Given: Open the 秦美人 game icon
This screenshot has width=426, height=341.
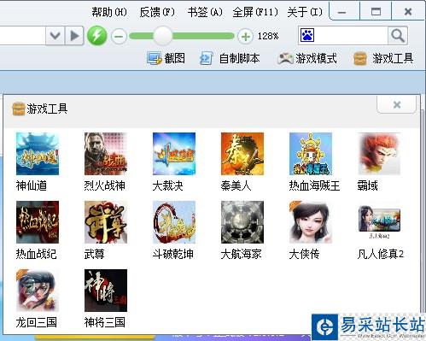Looking at the screenshot, I should [242, 154].
